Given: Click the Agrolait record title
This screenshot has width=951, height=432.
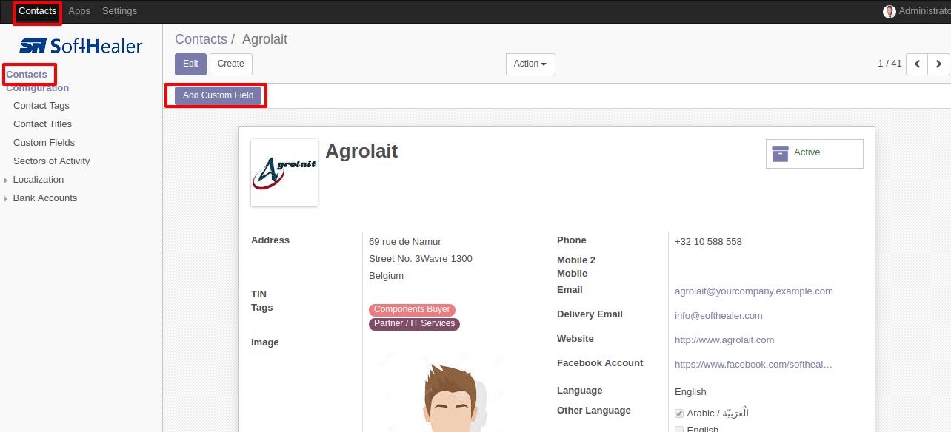Looking at the screenshot, I should (361, 151).
